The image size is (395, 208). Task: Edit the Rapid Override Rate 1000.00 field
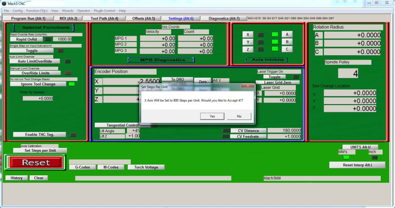point(63,39)
